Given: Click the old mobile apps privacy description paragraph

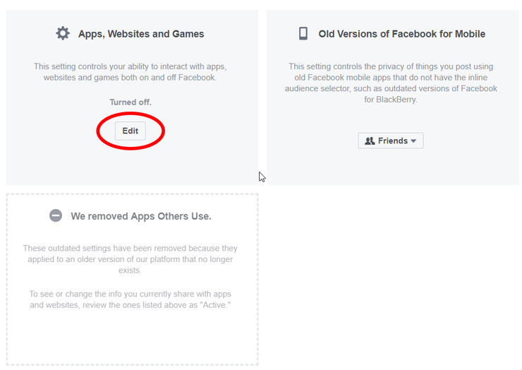Looking at the screenshot, I should pos(391,83).
